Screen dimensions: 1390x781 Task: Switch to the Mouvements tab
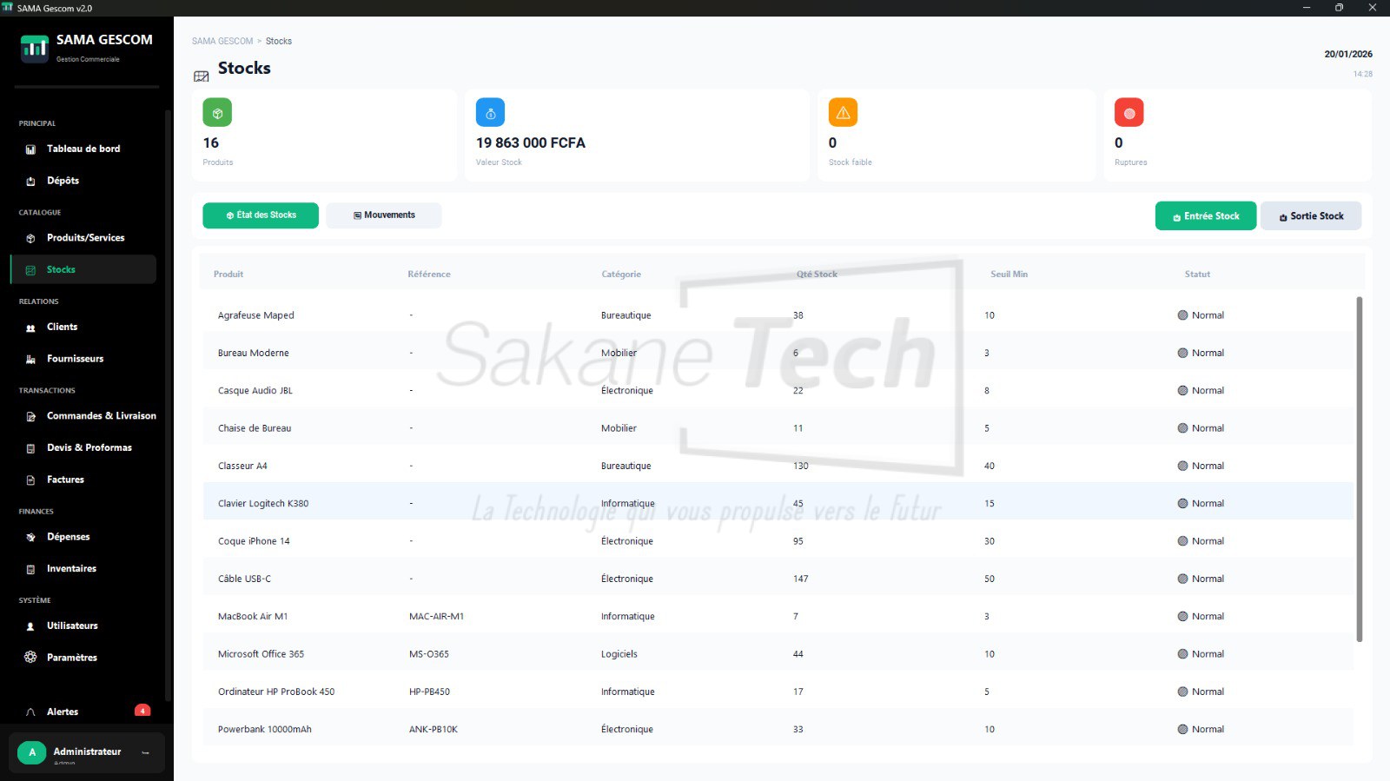(x=384, y=215)
